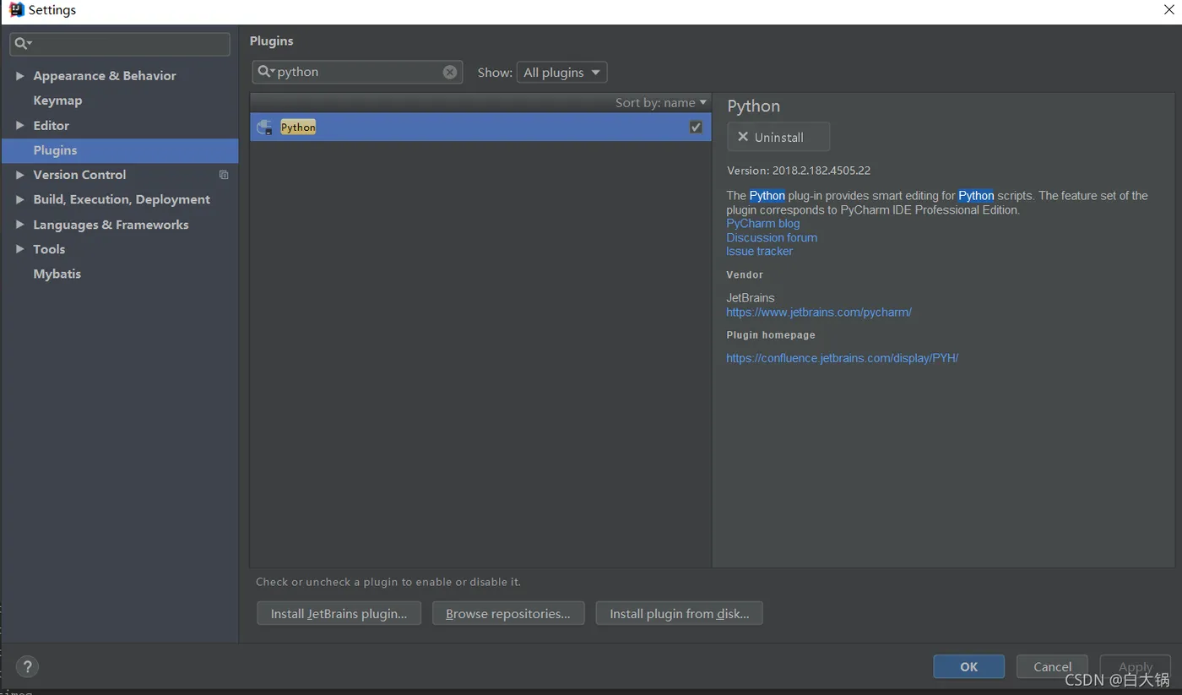
Task: Open the jetbrains.com/pycharm vendor link
Action: [x=819, y=312]
